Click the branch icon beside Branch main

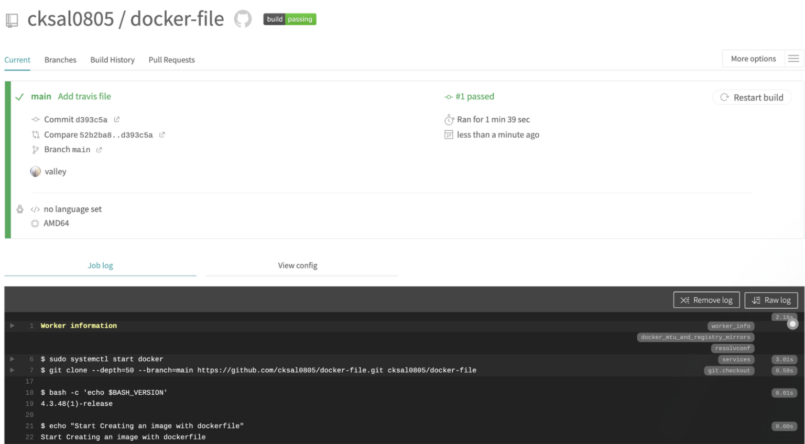click(x=36, y=150)
